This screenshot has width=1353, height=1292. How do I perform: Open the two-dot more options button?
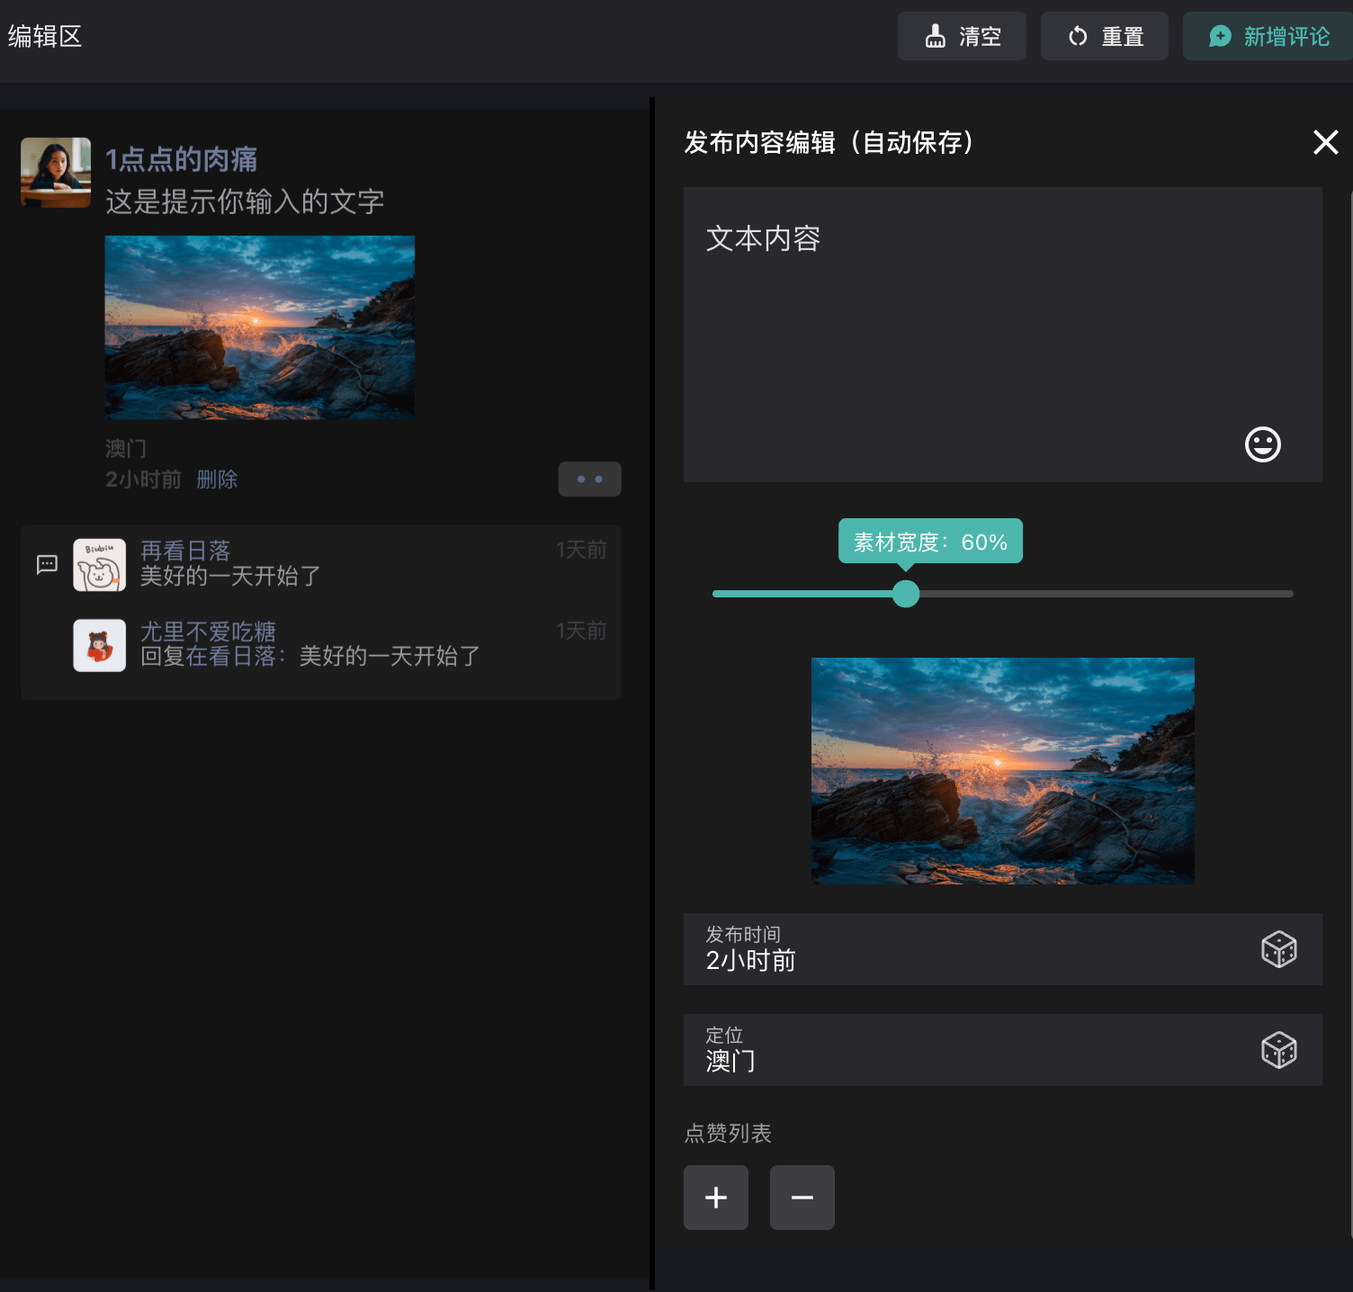click(589, 479)
